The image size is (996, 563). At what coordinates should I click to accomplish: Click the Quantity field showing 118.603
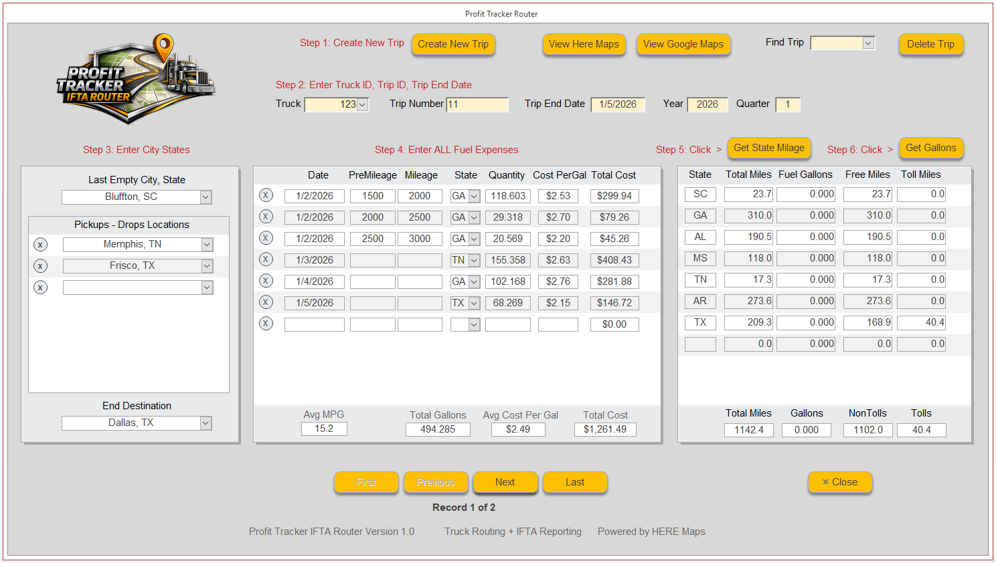click(508, 196)
